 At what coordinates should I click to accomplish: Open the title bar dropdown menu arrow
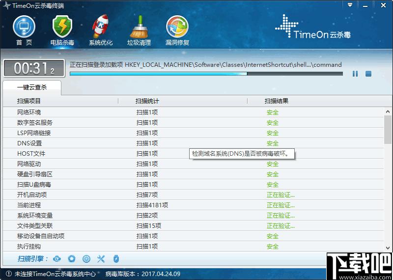(350, 5)
